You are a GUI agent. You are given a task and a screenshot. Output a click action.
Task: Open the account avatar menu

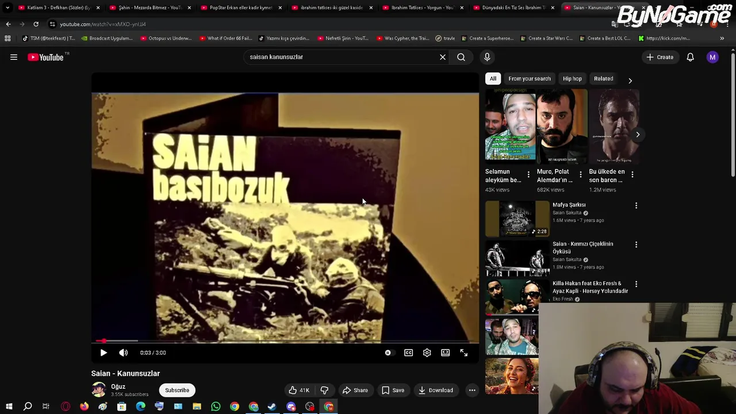(x=712, y=57)
